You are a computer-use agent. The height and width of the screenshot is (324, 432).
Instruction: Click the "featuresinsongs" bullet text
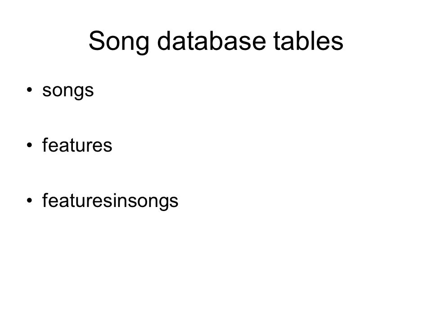pyautogui.click(x=110, y=201)
